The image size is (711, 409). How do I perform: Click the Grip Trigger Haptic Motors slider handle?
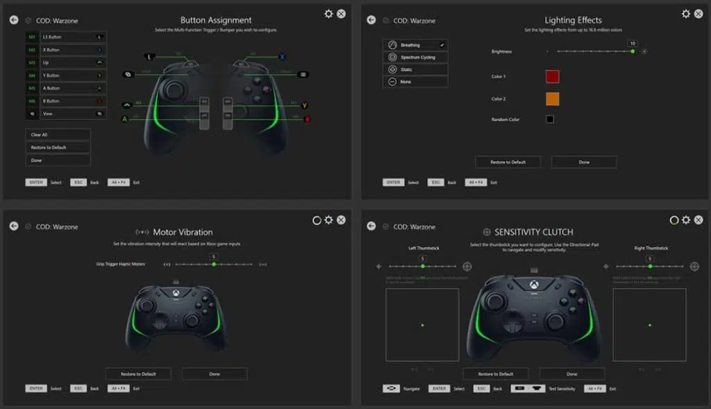pyautogui.click(x=214, y=265)
